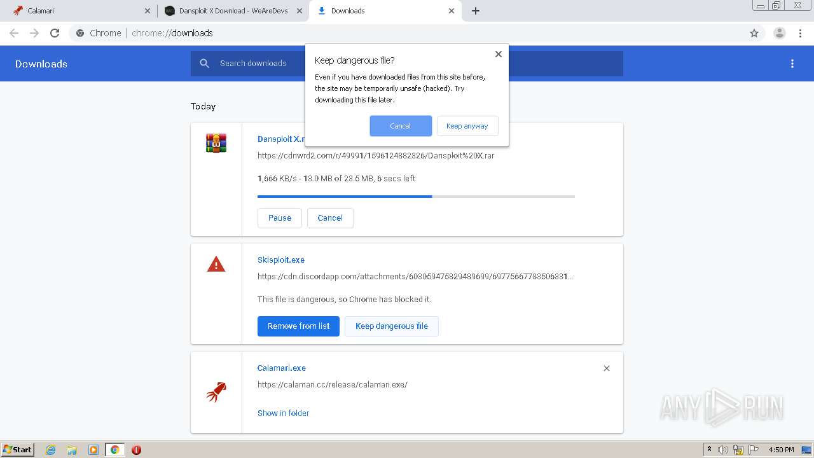Screen dimensions: 814x458
Task: Click the Downloads page heading
Action: [41, 64]
